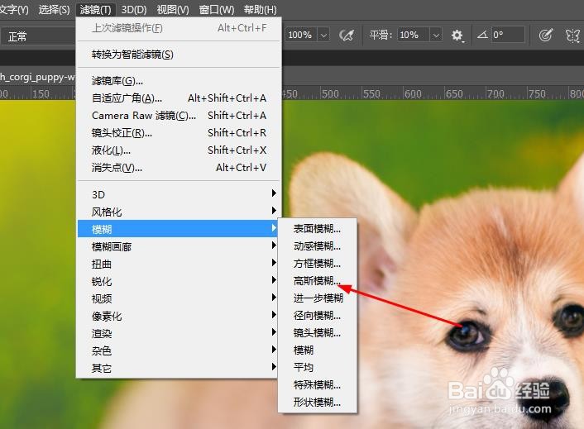Open the smoothing 10% dropdown arrow
Screen dimensions: 584x429
click(x=436, y=36)
